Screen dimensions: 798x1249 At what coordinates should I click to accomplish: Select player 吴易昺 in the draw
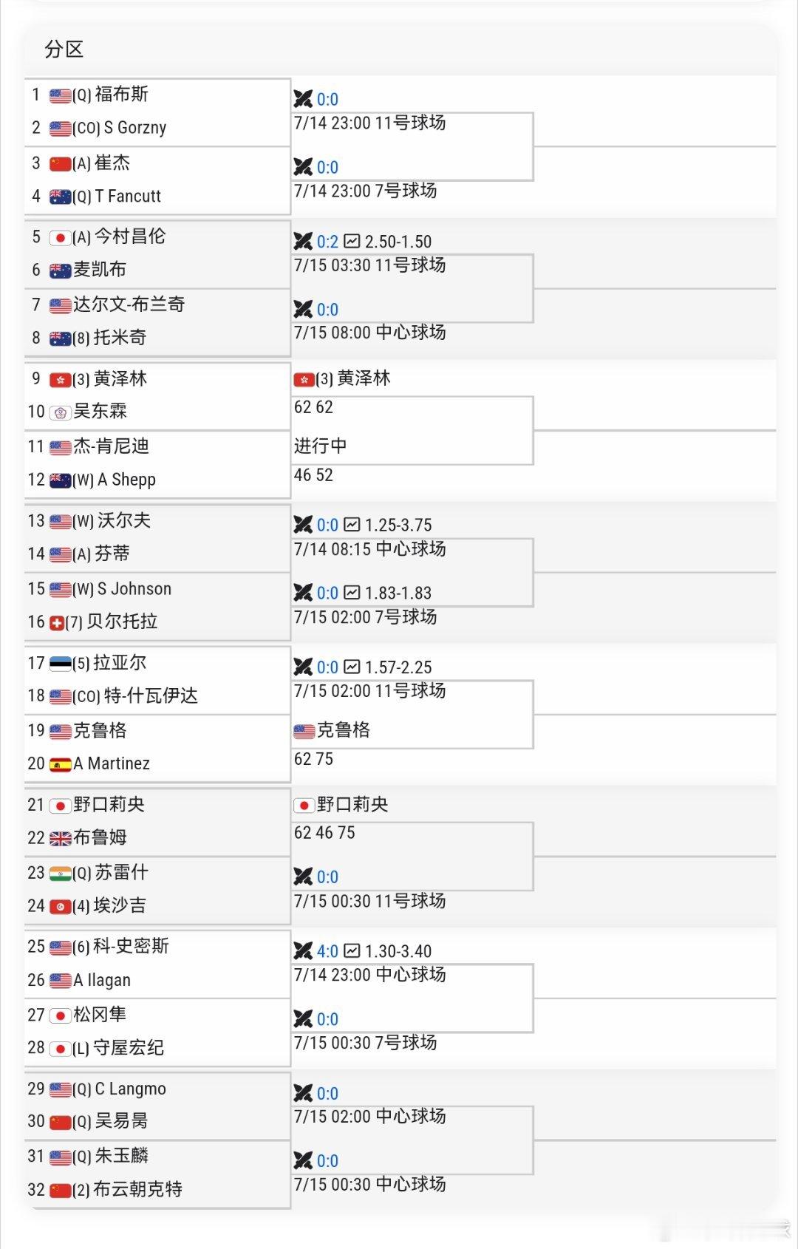pyautogui.click(x=121, y=1120)
